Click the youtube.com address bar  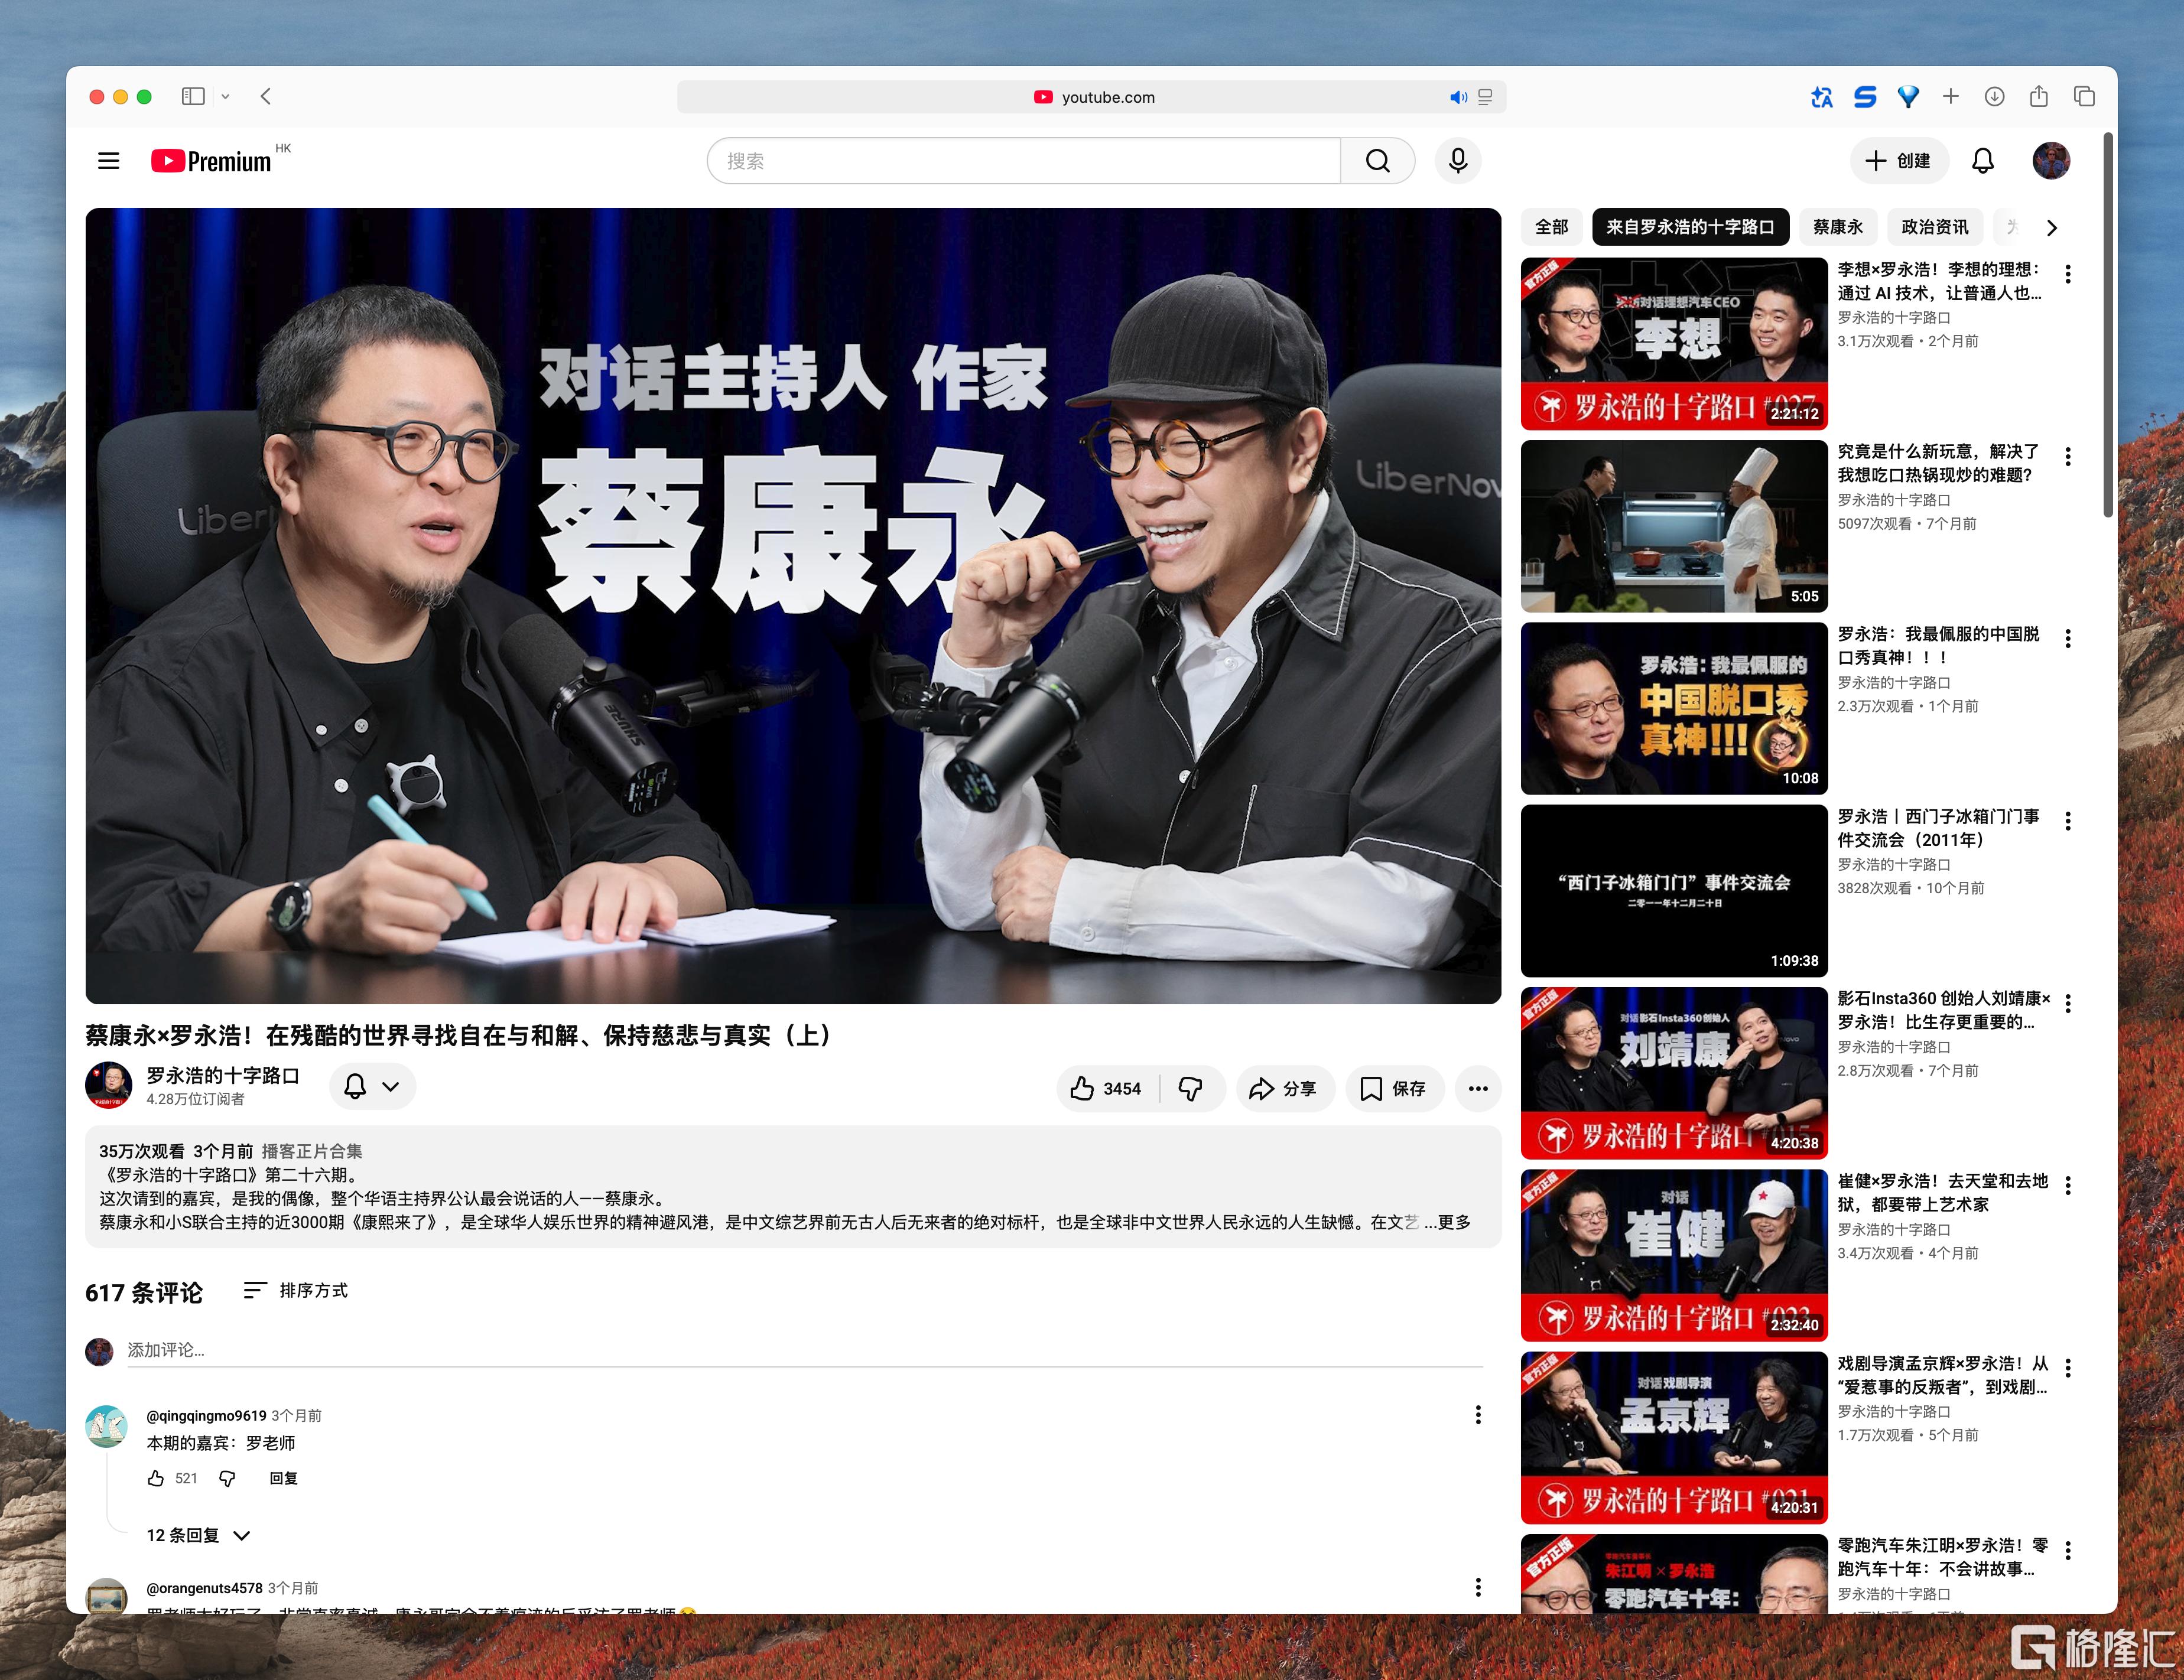(1092, 97)
